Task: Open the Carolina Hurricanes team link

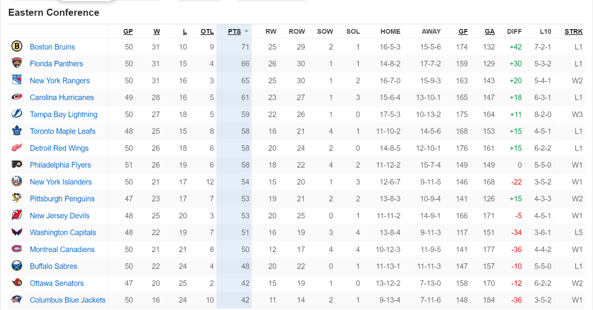Action: point(62,98)
